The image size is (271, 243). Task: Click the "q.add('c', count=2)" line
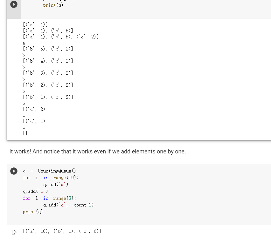68,205
